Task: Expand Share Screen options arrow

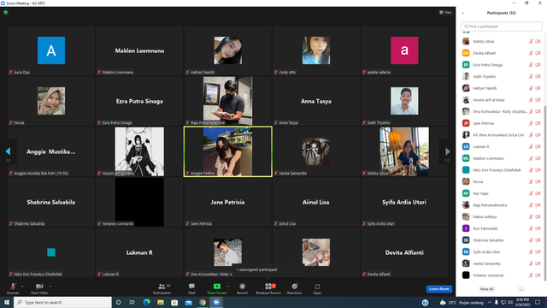Action: coord(227,287)
